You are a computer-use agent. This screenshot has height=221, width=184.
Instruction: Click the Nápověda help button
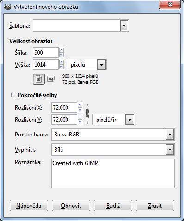coord(29,206)
